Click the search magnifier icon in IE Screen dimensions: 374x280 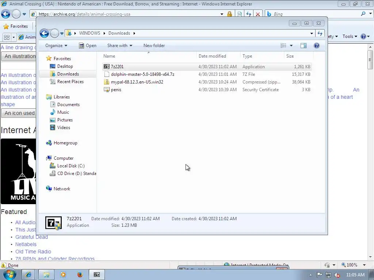click(x=363, y=14)
